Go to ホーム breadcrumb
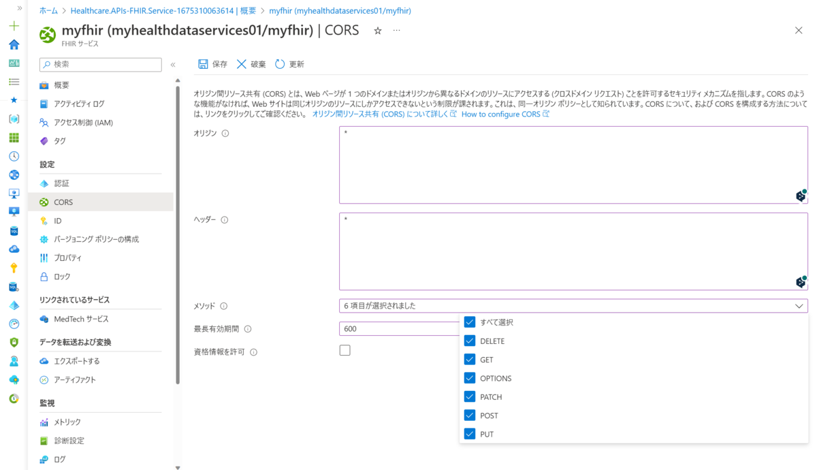Image resolution: width=817 pixels, height=470 pixels. [x=48, y=11]
